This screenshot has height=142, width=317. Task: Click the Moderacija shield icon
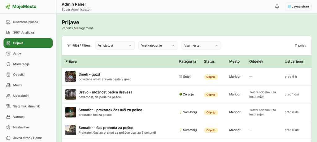click(8, 64)
